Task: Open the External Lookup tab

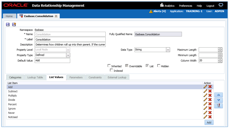Action: pos(117,77)
